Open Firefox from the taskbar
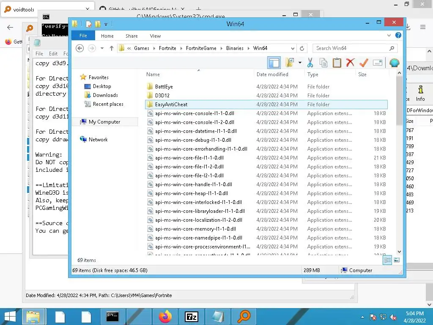Viewport: 433px width, 325px height. point(165,317)
